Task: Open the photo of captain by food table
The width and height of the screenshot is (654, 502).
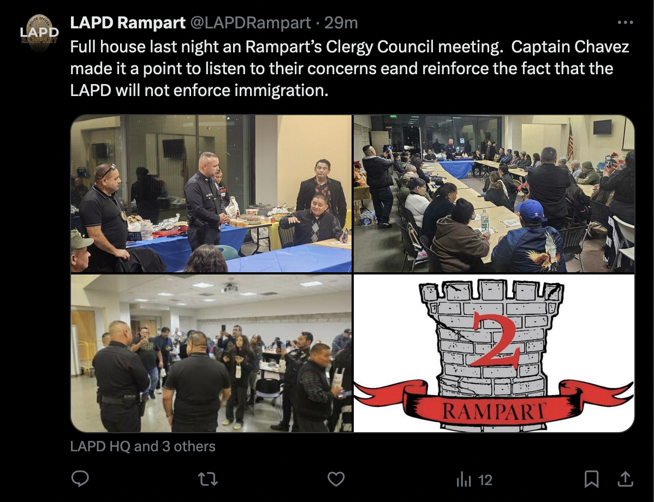Action: [x=211, y=194]
